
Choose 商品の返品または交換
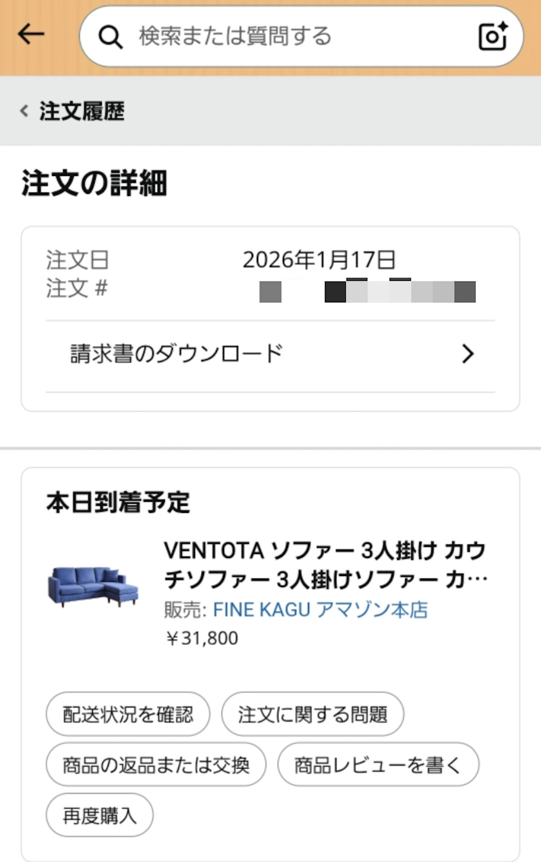[156, 765]
